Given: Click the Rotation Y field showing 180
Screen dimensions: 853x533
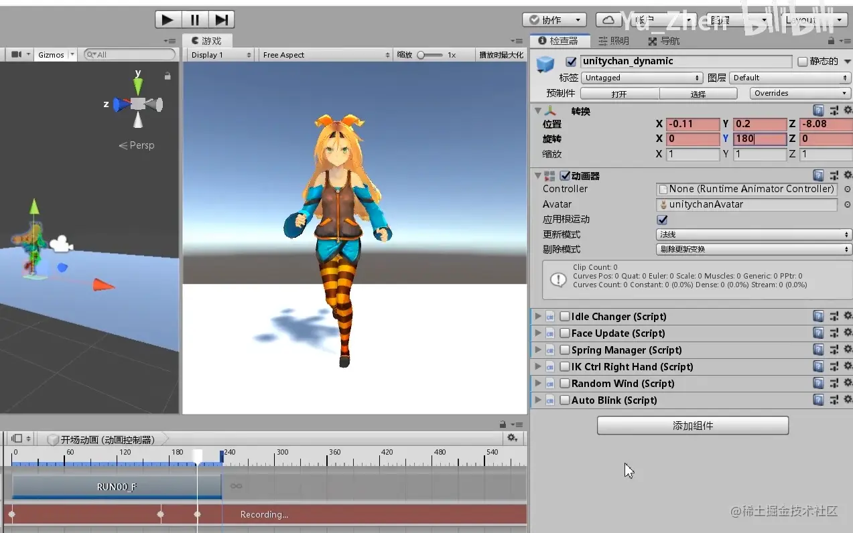Looking at the screenshot, I should (760, 139).
